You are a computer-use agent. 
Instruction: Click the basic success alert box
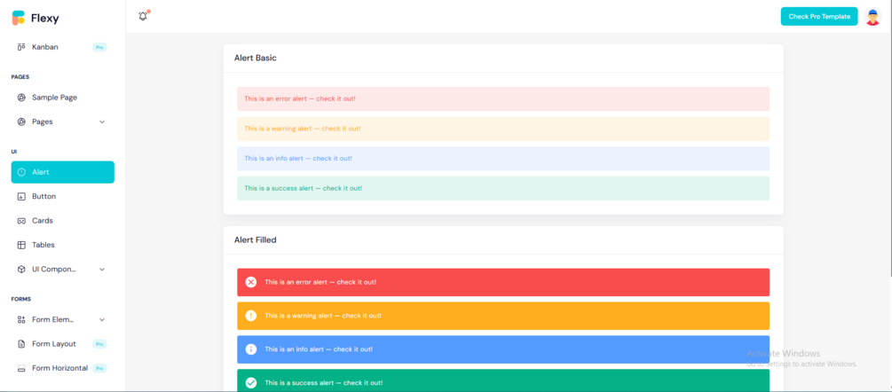click(503, 188)
